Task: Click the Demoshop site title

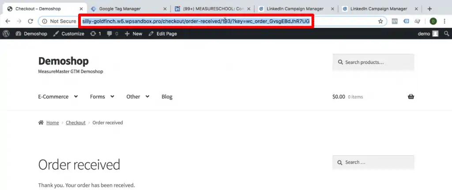Action: [64, 61]
